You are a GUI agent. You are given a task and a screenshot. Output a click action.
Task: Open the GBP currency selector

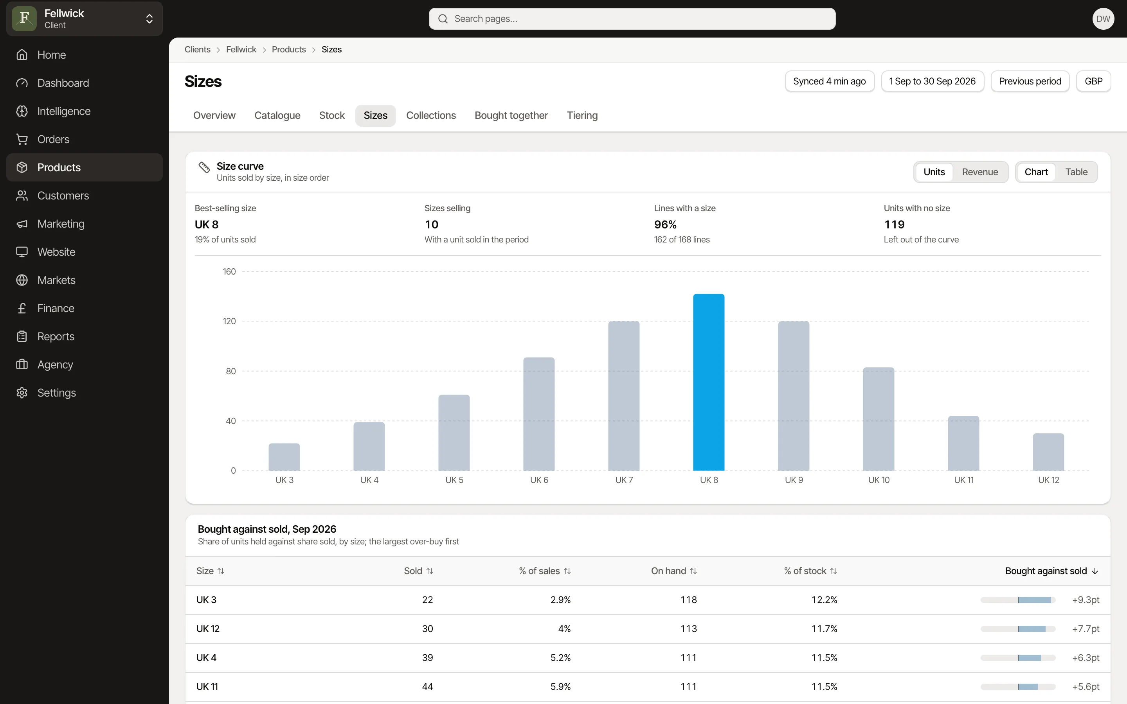tap(1093, 81)
